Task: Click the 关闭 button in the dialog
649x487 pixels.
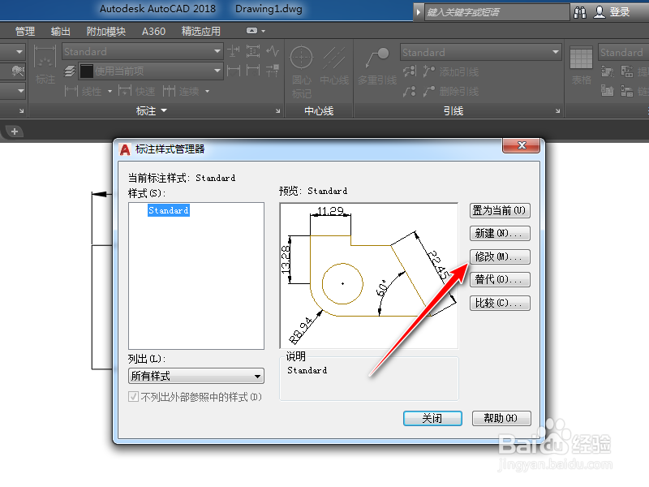Action: coord(432,418)
